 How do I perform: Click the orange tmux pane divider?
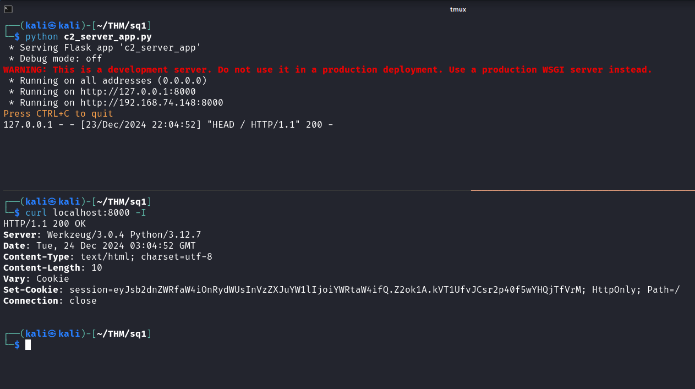coord(582,190)
